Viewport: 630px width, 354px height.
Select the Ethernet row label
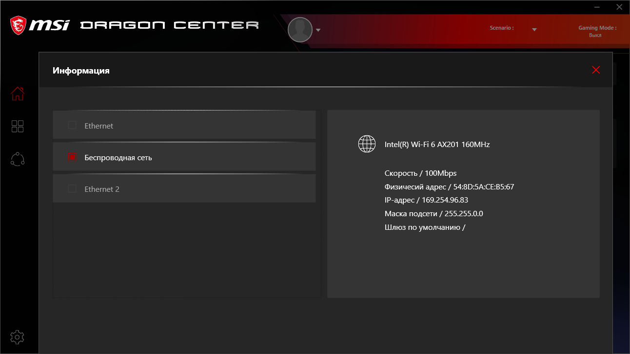pyautogui.click(x=98, y=126)
